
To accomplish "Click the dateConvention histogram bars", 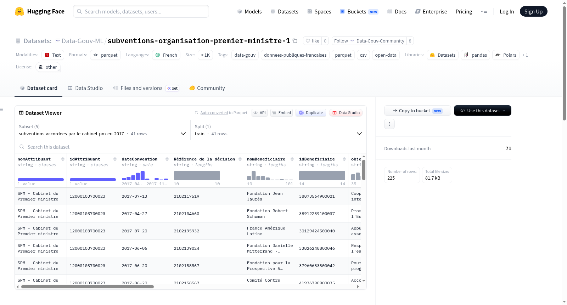I will click(145, 176).
